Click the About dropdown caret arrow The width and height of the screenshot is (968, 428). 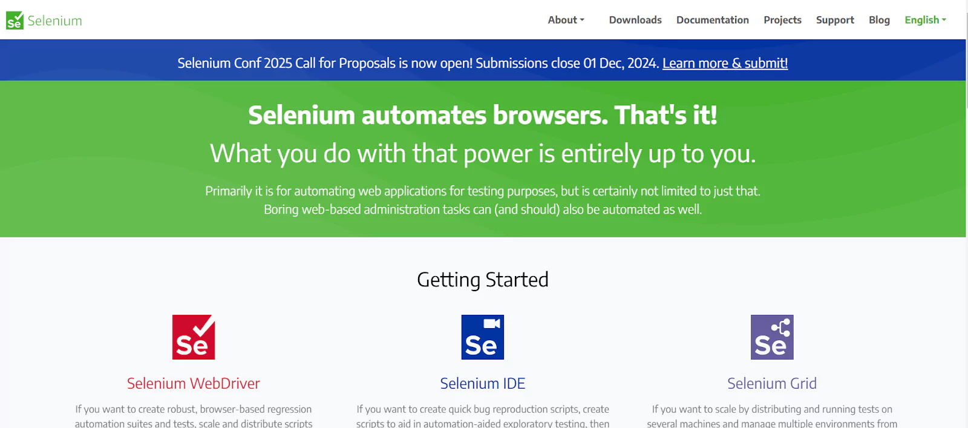coord(583,20)
